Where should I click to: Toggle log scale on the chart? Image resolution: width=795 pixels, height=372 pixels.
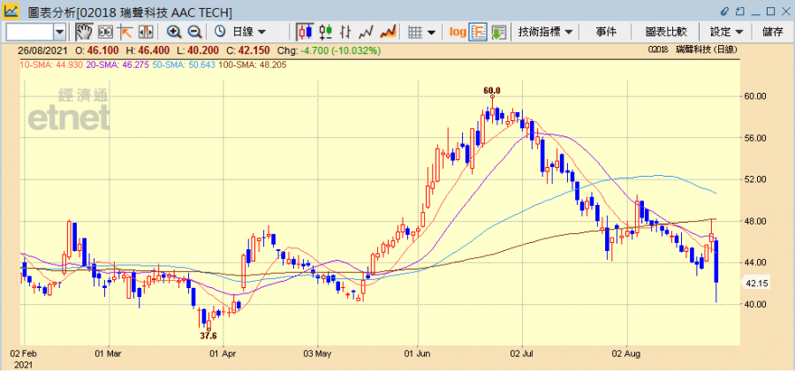(457, 32)
